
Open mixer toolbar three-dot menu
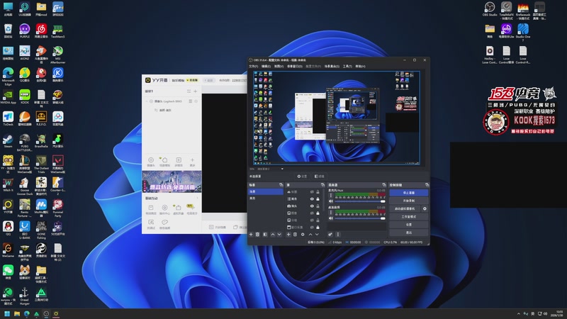[338, 235]
